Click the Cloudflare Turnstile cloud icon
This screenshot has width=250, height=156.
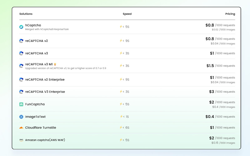21,128
